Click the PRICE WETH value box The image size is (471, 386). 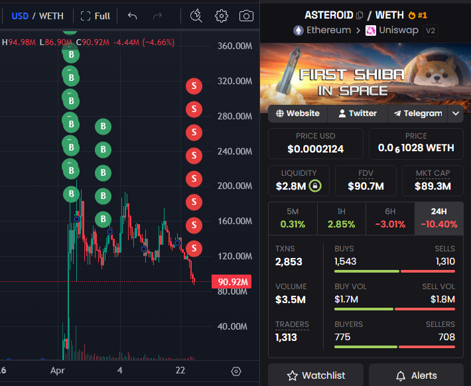(x=416, y=143)
